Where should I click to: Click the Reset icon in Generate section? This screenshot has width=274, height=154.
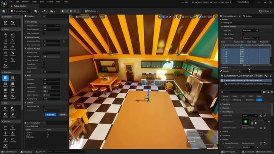tap(12, 23)
